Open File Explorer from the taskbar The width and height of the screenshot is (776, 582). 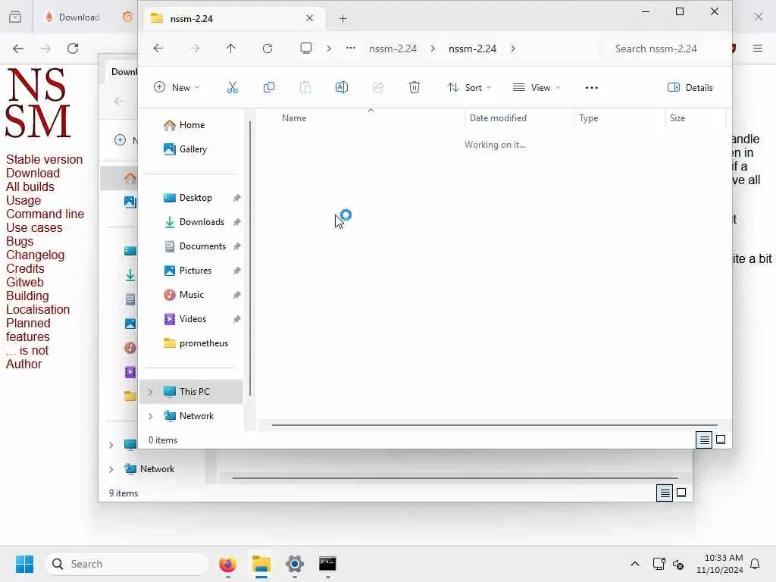coord(261,564)
